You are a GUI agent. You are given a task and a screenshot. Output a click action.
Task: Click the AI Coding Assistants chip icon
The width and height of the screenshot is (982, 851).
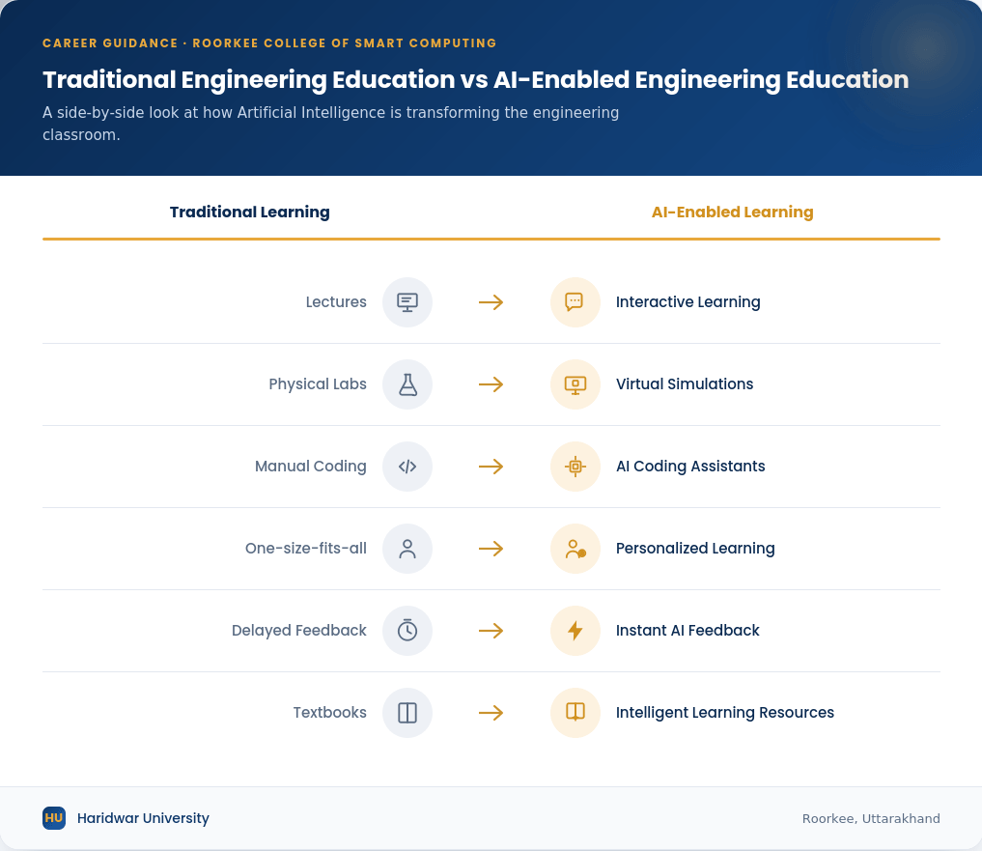point(575,467)
